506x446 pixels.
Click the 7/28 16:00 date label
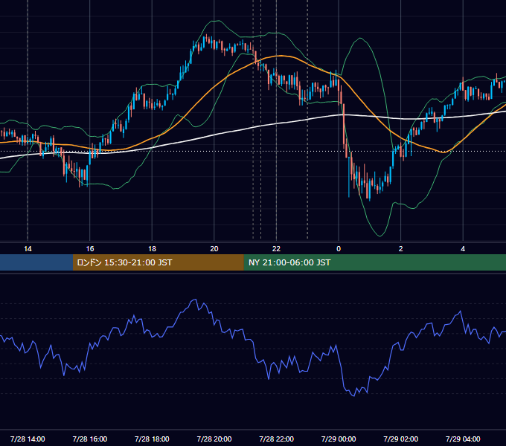pyautogui.click(x=90, y=439)
